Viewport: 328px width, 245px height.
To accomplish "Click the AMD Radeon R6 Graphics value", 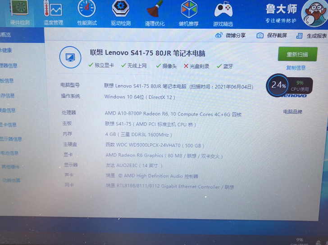I will pos(164,156).
